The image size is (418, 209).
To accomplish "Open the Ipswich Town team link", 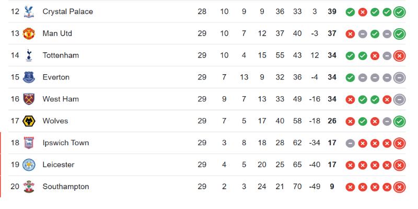I will [x=66, y=143].
